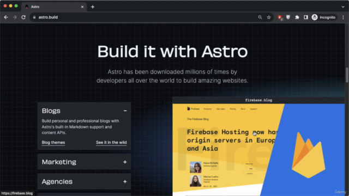Expand the Marketing section
This screenshot has height=196, width=349.
tap(84, 162)
